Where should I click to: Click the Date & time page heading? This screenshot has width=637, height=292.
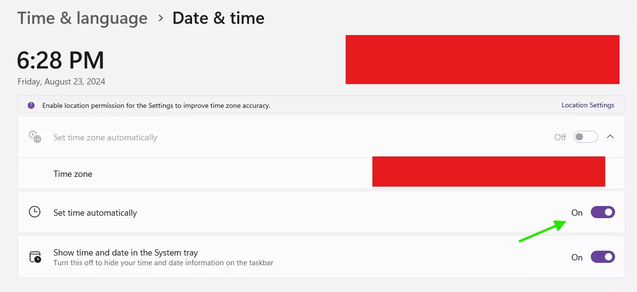pyautogui.click(x=218, y=18)
